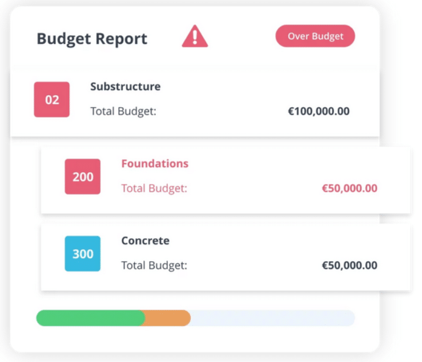Open the Foundations line item title
The width and height of the screenshot is (422, 362).
[x=155, y=164]
